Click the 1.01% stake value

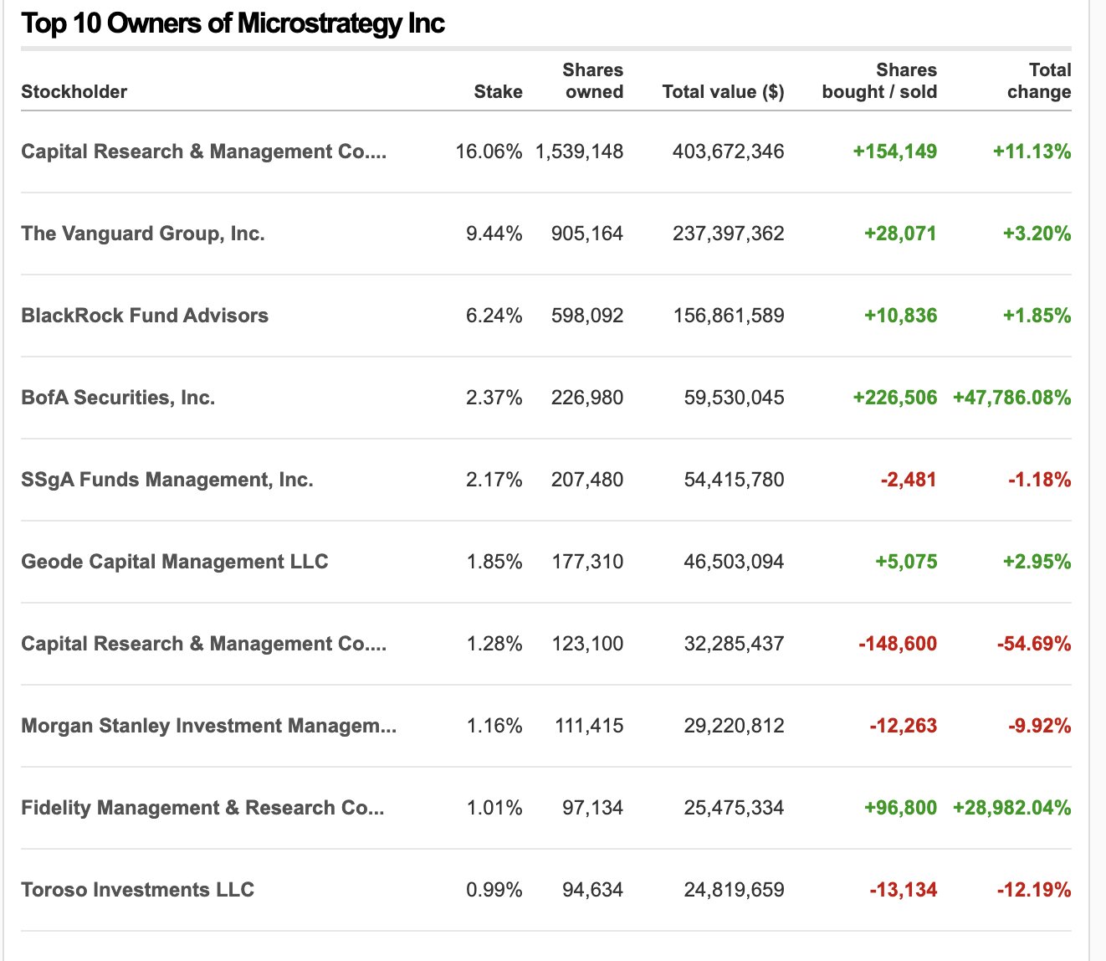(x=494, y=808)
